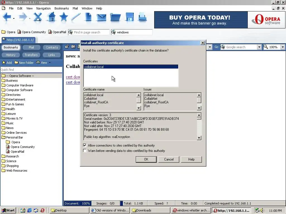The width and height of the screenshot is (286, 214).
Task: Open the Back button history dropdown arrow
Action: pos(14,18)
